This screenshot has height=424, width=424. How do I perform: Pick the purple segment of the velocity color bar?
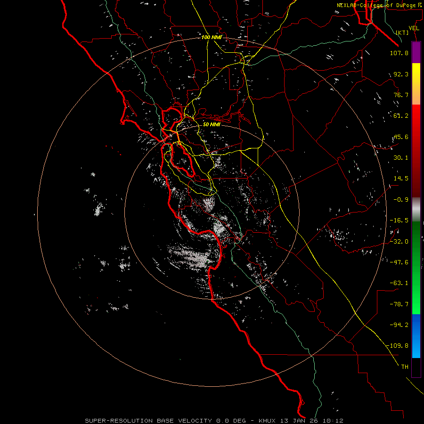(x=416, y=52)
